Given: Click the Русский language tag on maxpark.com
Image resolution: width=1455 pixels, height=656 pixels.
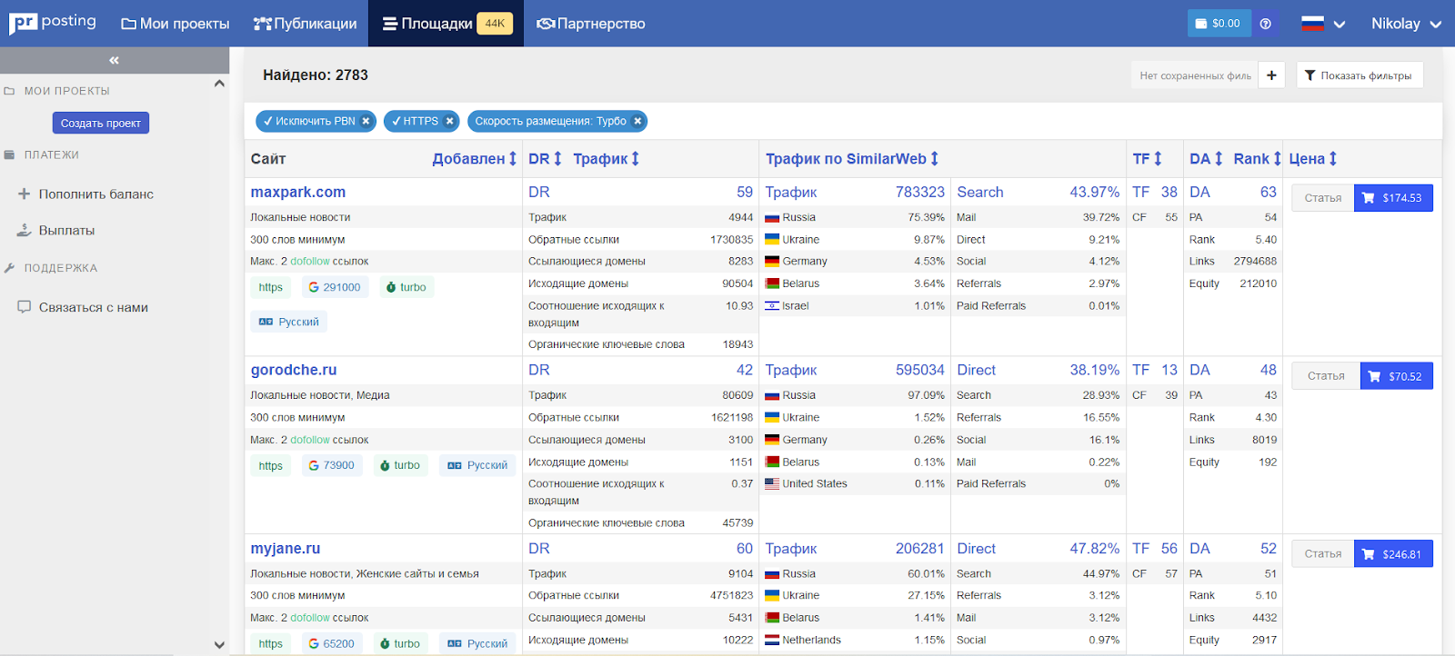Looking at the screenshot, I should [x=289, y=322].
